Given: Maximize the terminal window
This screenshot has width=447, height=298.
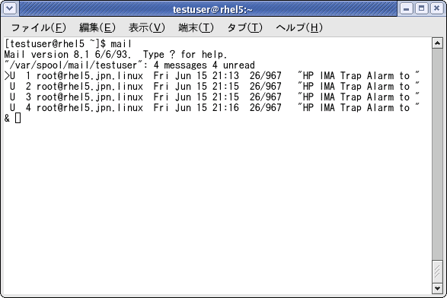Looking at the screenshot, I should (421, 8).
